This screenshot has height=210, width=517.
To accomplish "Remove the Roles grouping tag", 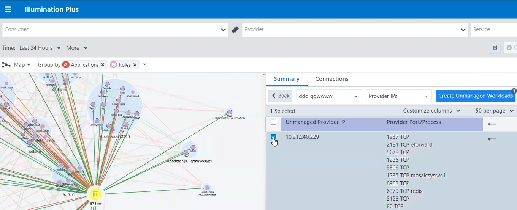I will tap(135, 65).
